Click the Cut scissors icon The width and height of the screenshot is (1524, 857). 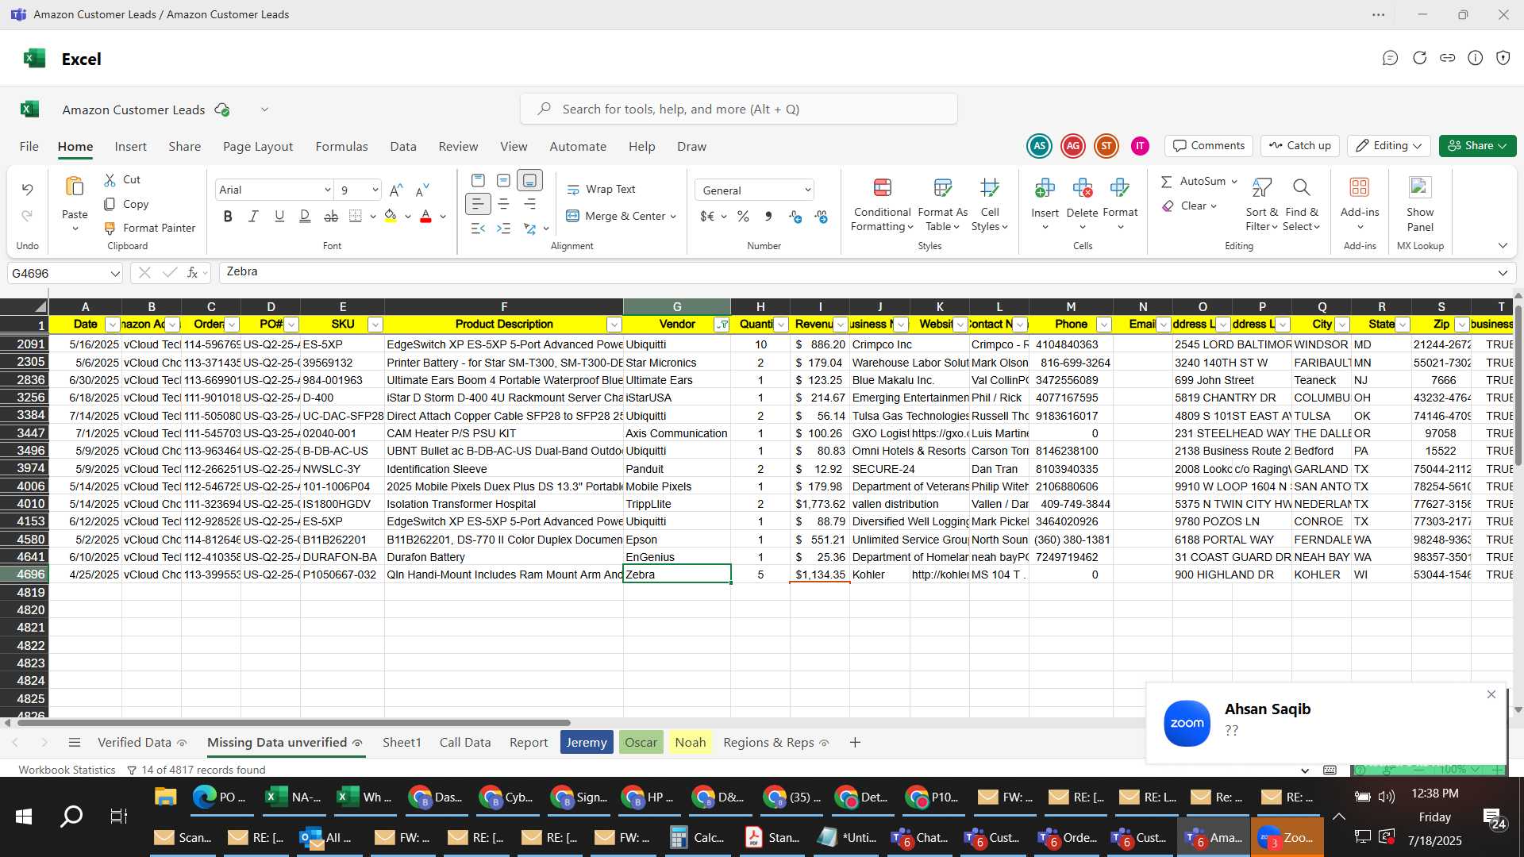110,180
